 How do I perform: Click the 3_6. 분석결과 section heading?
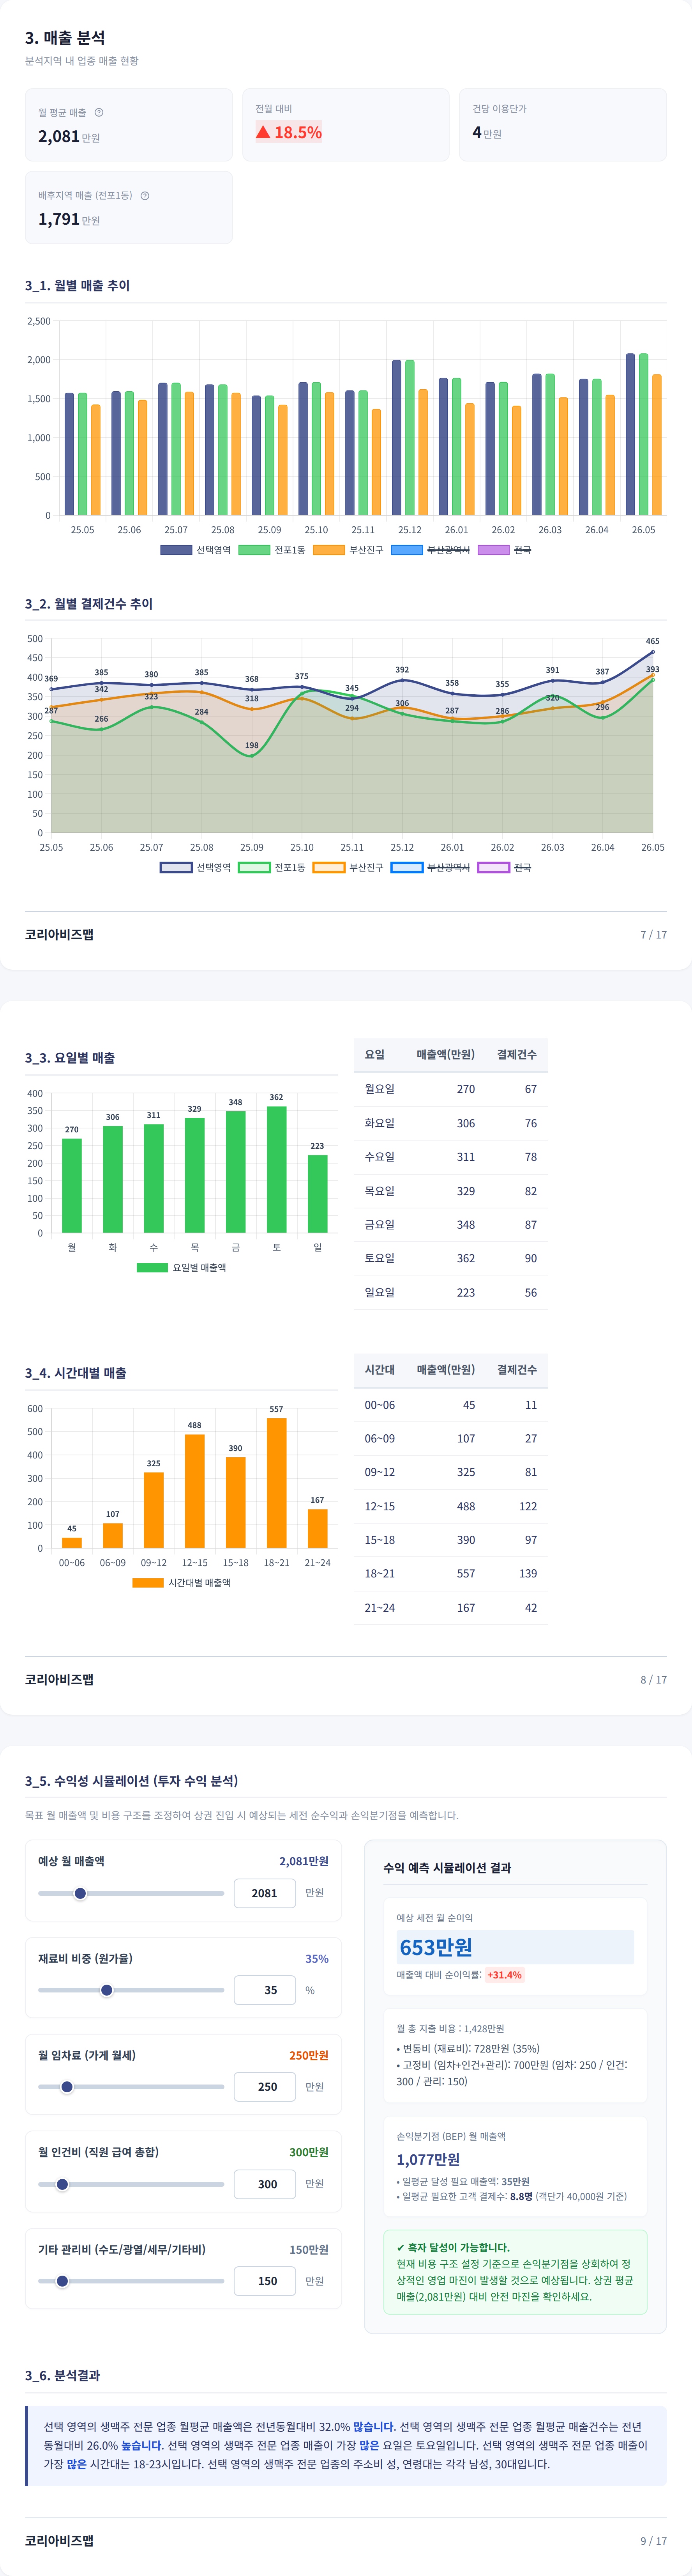pos(62,2375)
